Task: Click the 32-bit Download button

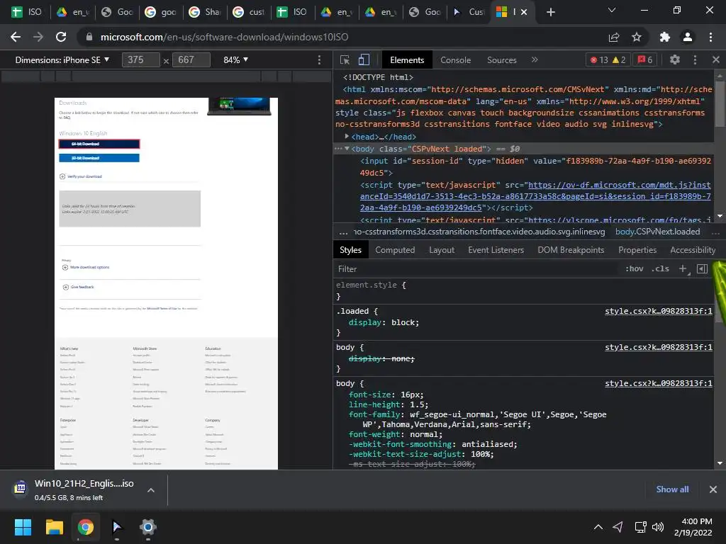Action: [99, 158]
